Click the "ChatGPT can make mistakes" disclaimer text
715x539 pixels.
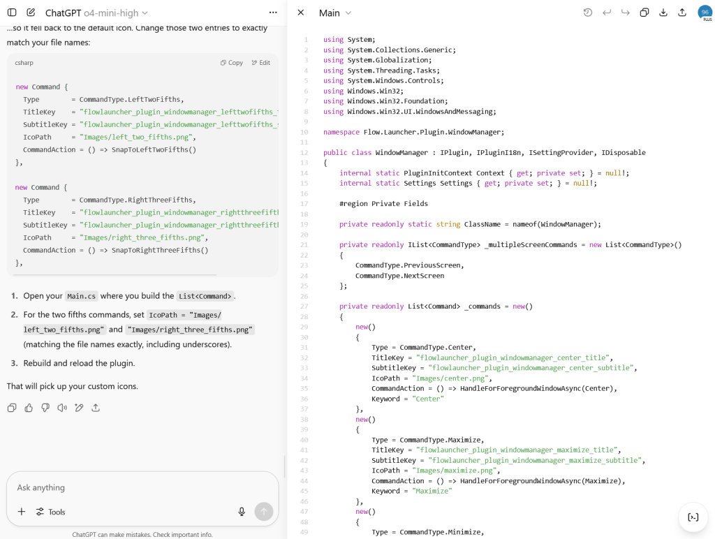pos(142,534)
